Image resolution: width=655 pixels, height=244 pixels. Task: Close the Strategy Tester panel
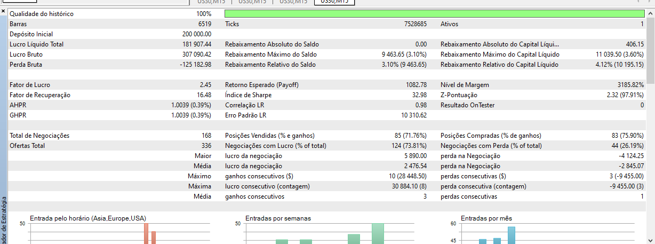coord(3,12)
